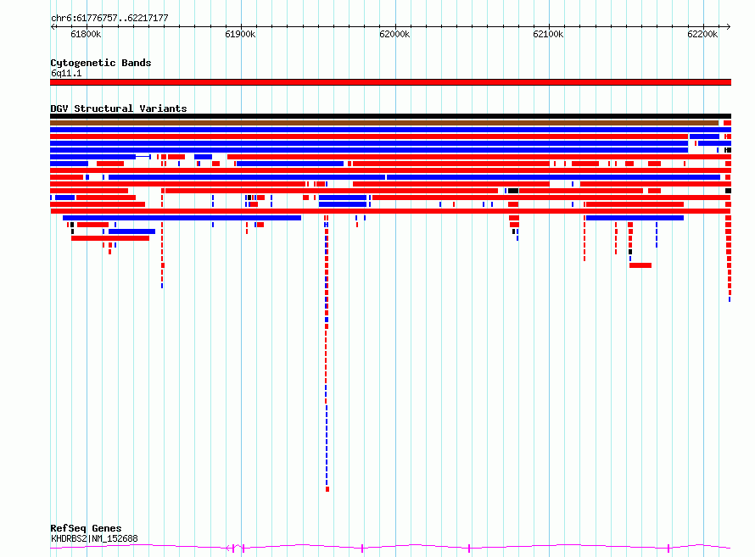Select the chr6:61776757..62217177 region label

[x=109, y=19]
